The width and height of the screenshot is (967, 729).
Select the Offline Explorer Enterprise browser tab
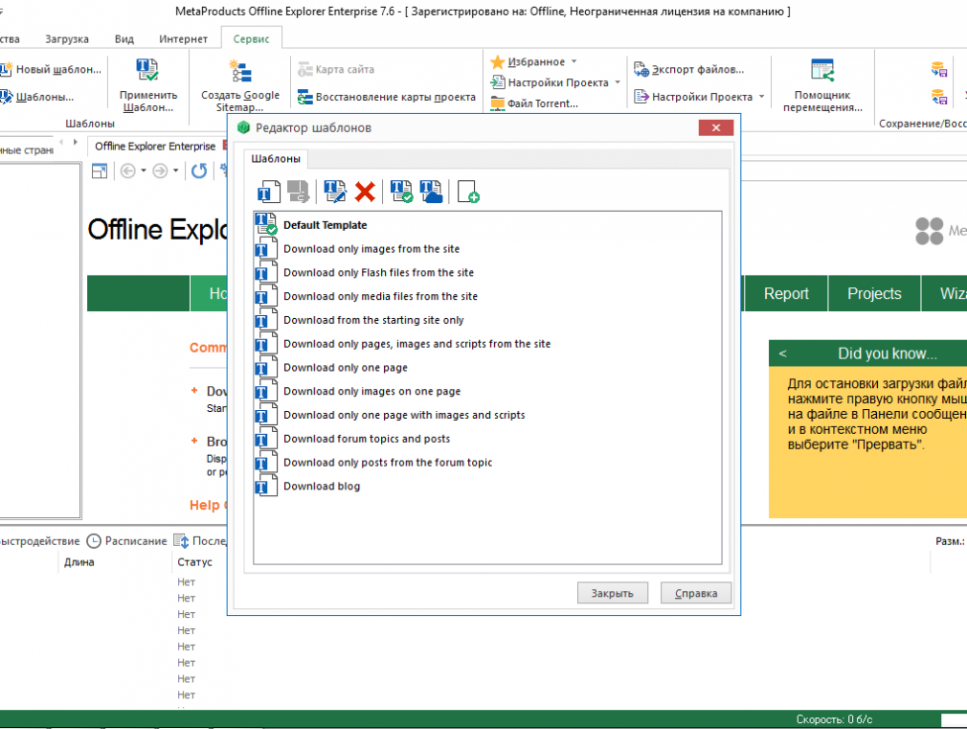[155, 147]
